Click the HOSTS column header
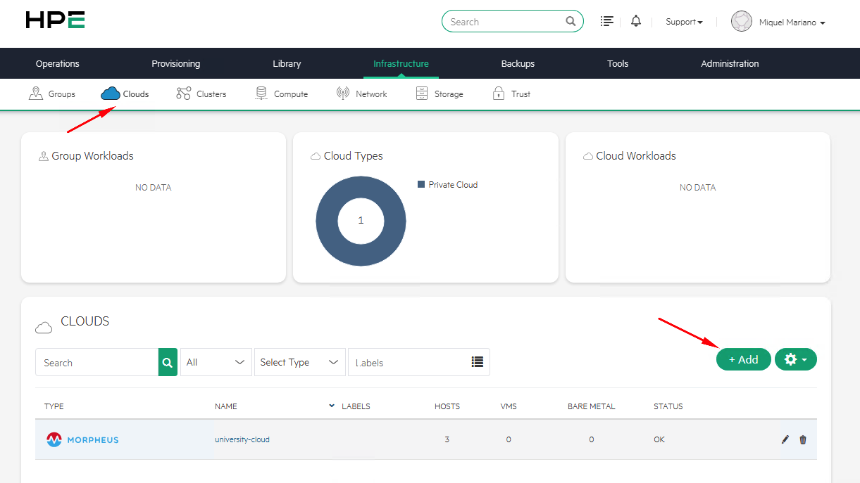 pos(447,406)
